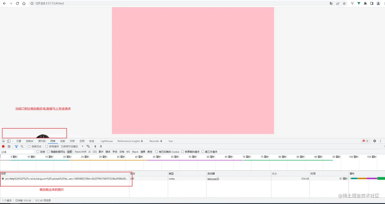The image size is (385, 204).
Task: Import a HAR file
Action: [95, 147]
